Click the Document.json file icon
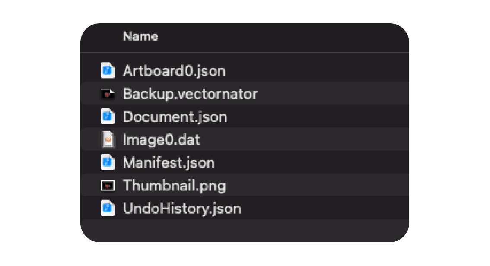 click(x=108, y=117)
